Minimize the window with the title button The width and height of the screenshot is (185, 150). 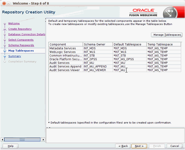pyautogui.click(x=8, y=3)
